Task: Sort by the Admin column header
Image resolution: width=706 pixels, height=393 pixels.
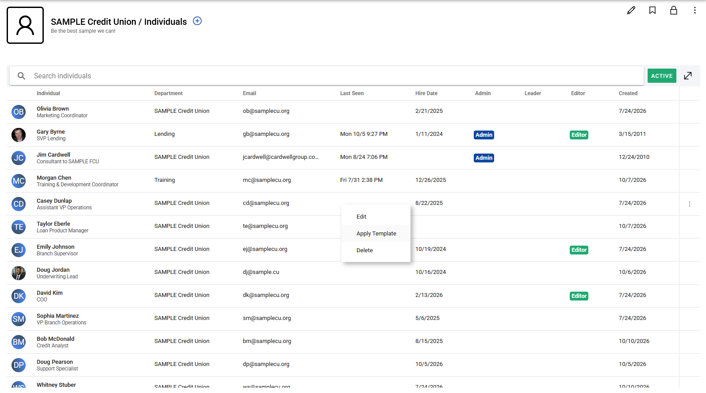Action: point(483,93)
